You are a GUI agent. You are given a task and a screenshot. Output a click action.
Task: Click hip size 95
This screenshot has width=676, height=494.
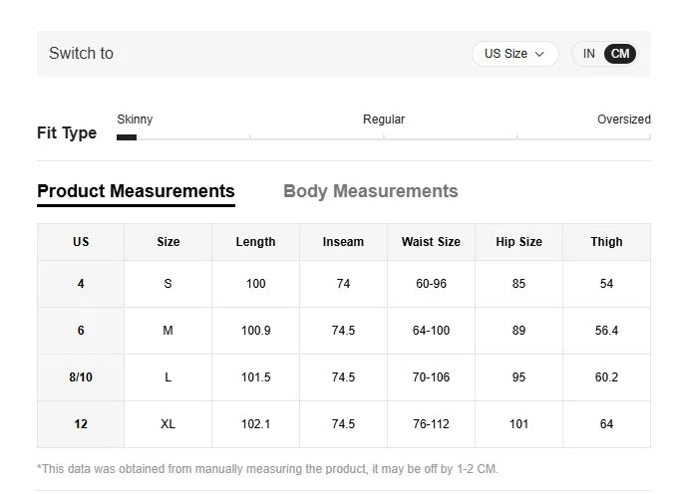[518, 377]
